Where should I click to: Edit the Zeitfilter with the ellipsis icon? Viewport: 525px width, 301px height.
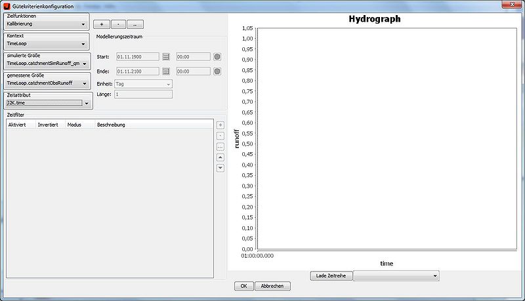pyautogui.click(x=220, y=147)
